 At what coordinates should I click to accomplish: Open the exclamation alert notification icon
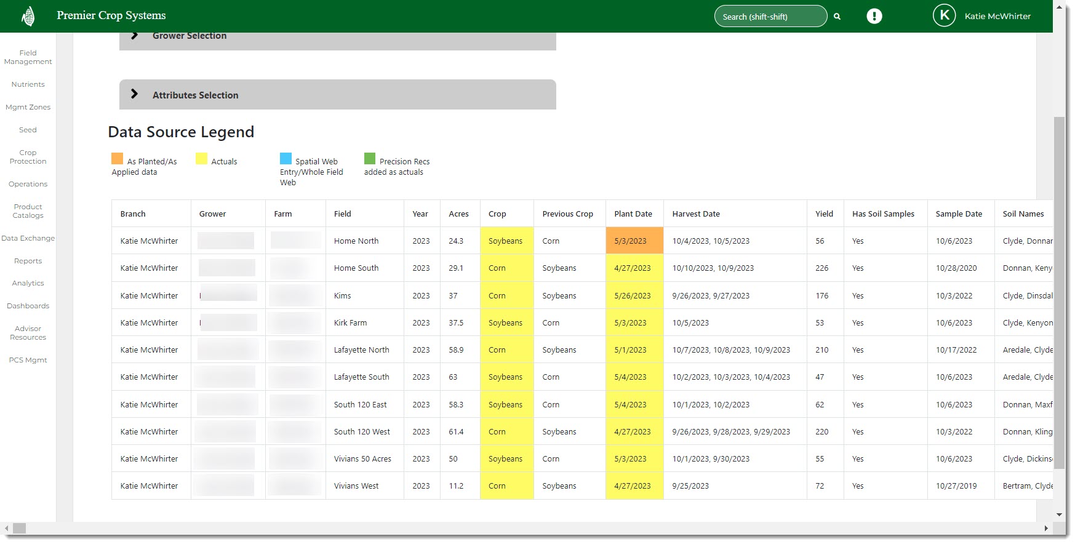tap(874, 17)
